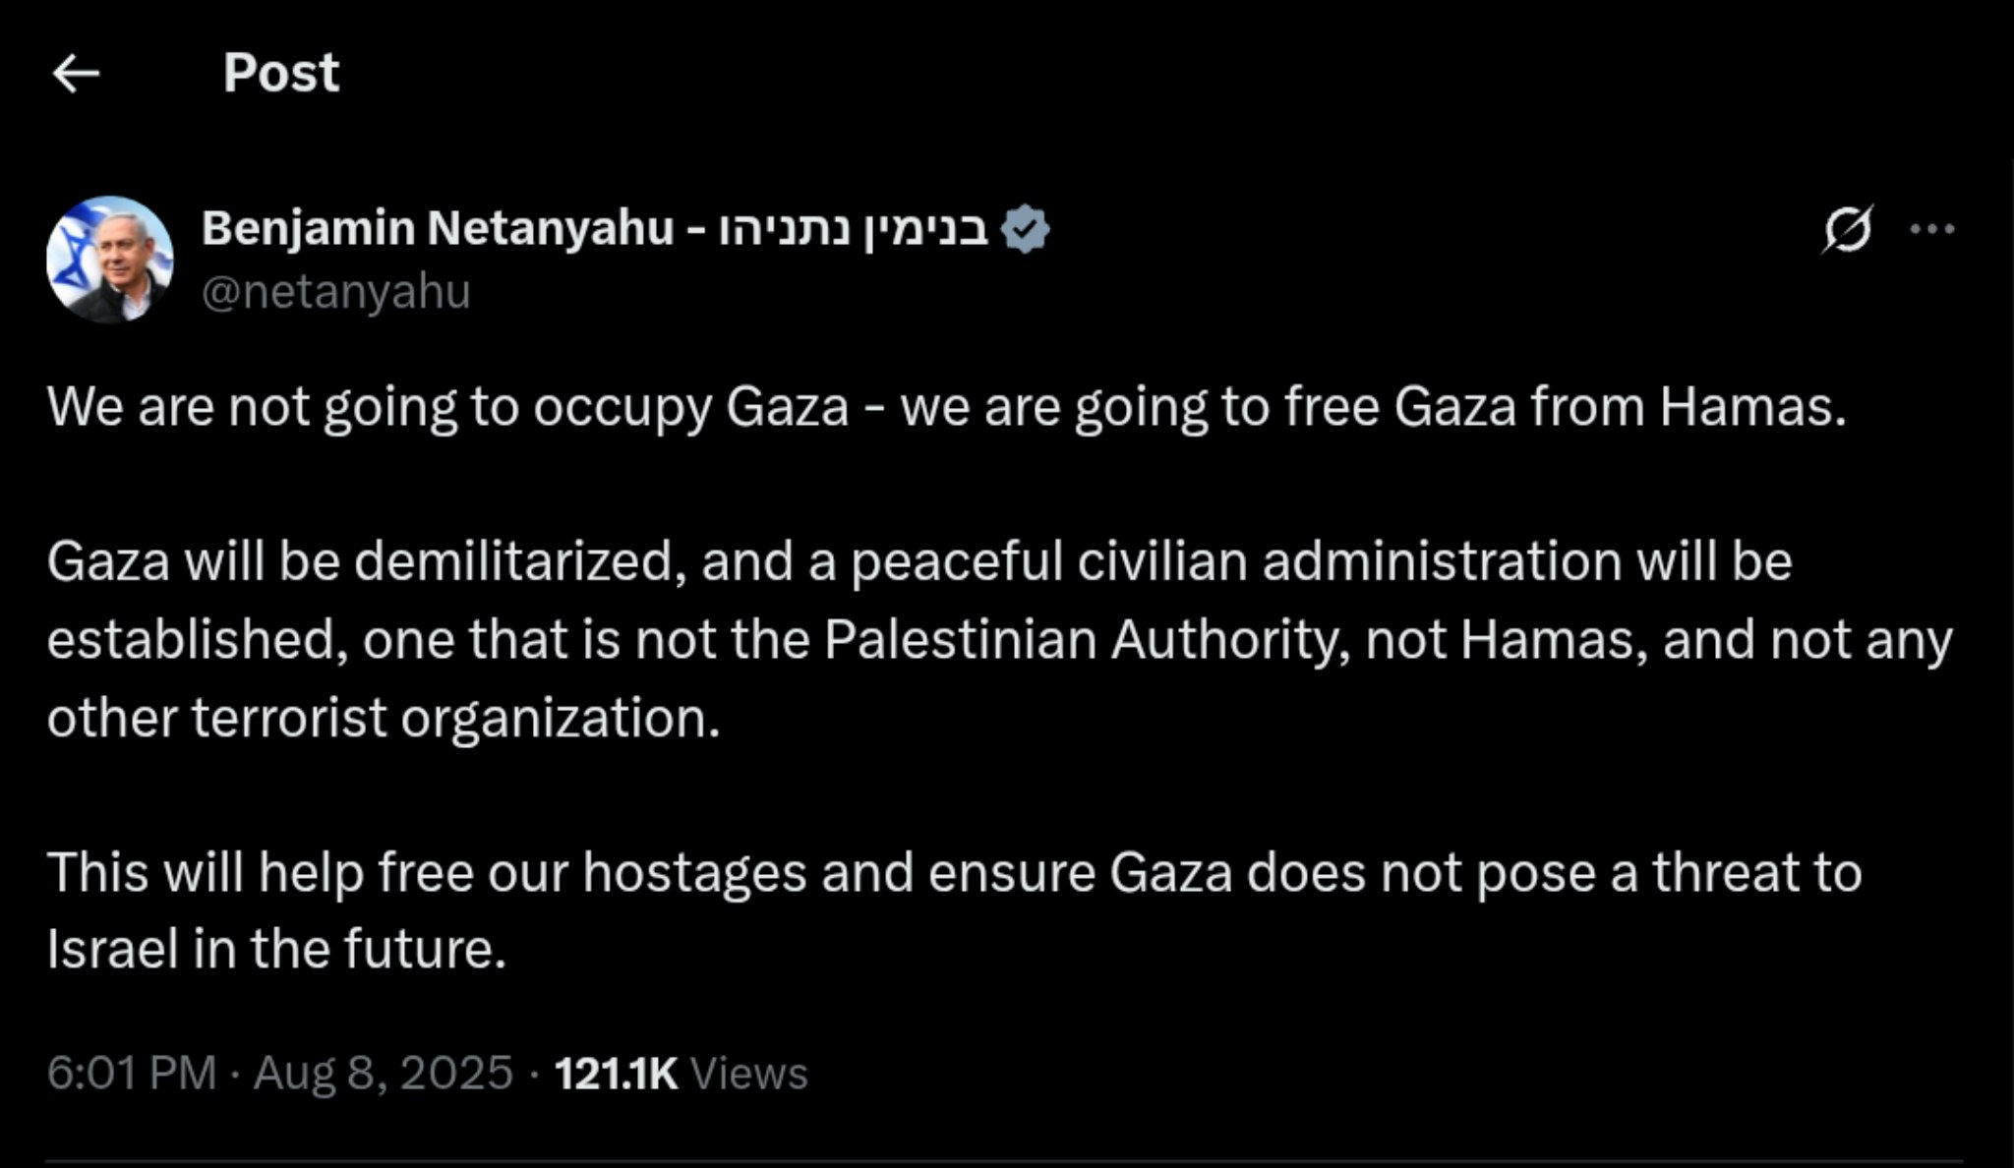Click the word "Hamas." ending the first sentence
The height and width of the screenshot is (1168, 2014).
point(1753,406)
